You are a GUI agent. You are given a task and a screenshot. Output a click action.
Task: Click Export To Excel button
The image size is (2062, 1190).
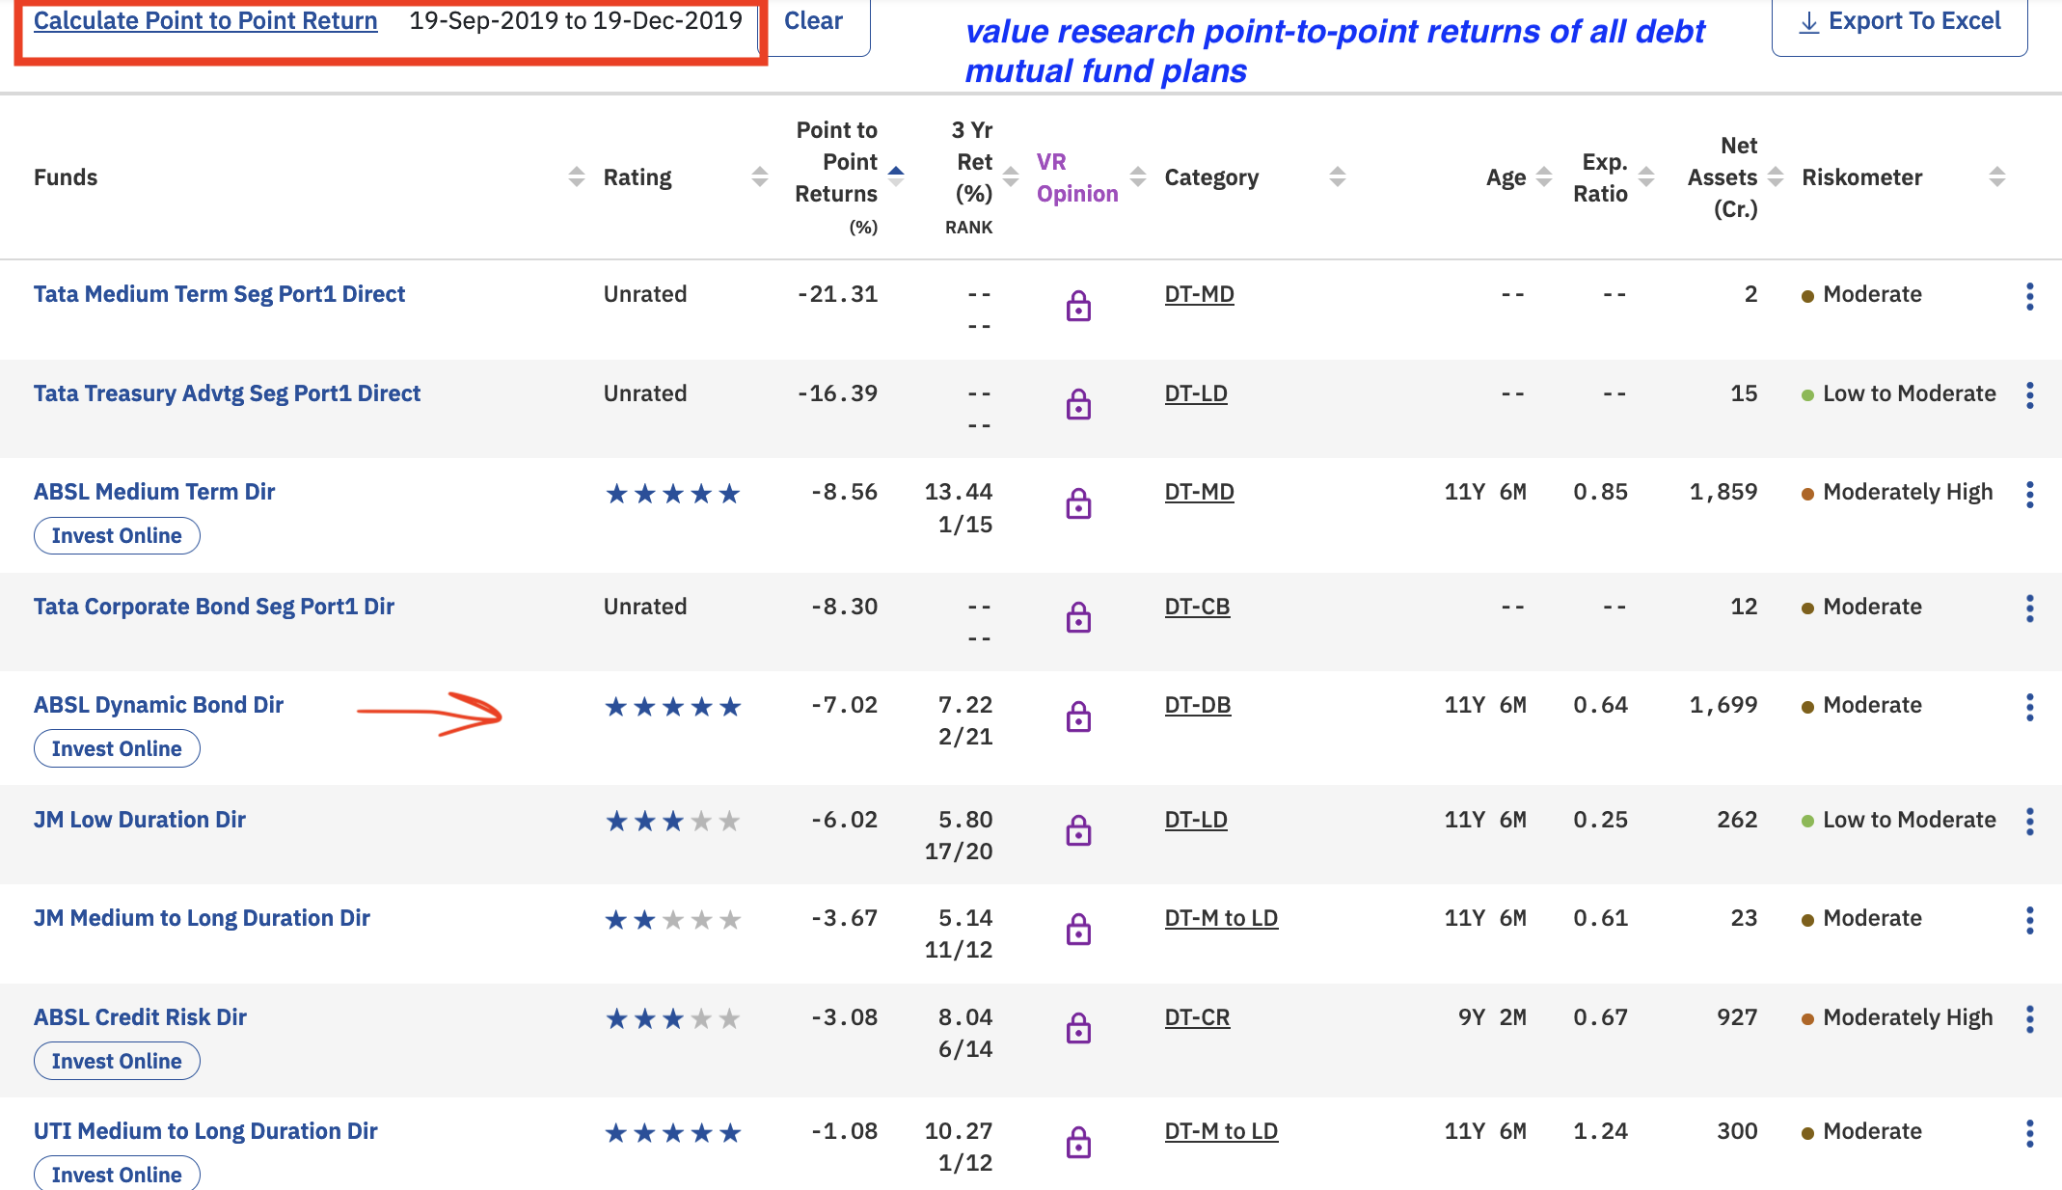pos(1899,22)
